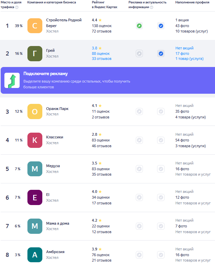Viewport: 215px width, 269px height.
Task: Click the gray advertising icon in Грей row
Action: point(139,54)
